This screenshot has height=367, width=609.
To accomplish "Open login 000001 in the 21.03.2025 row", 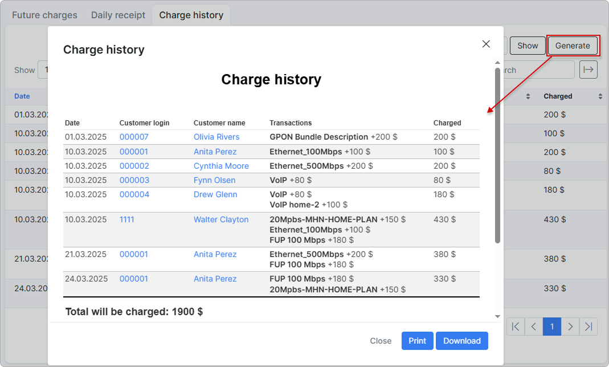I will [x=134, y=254].
